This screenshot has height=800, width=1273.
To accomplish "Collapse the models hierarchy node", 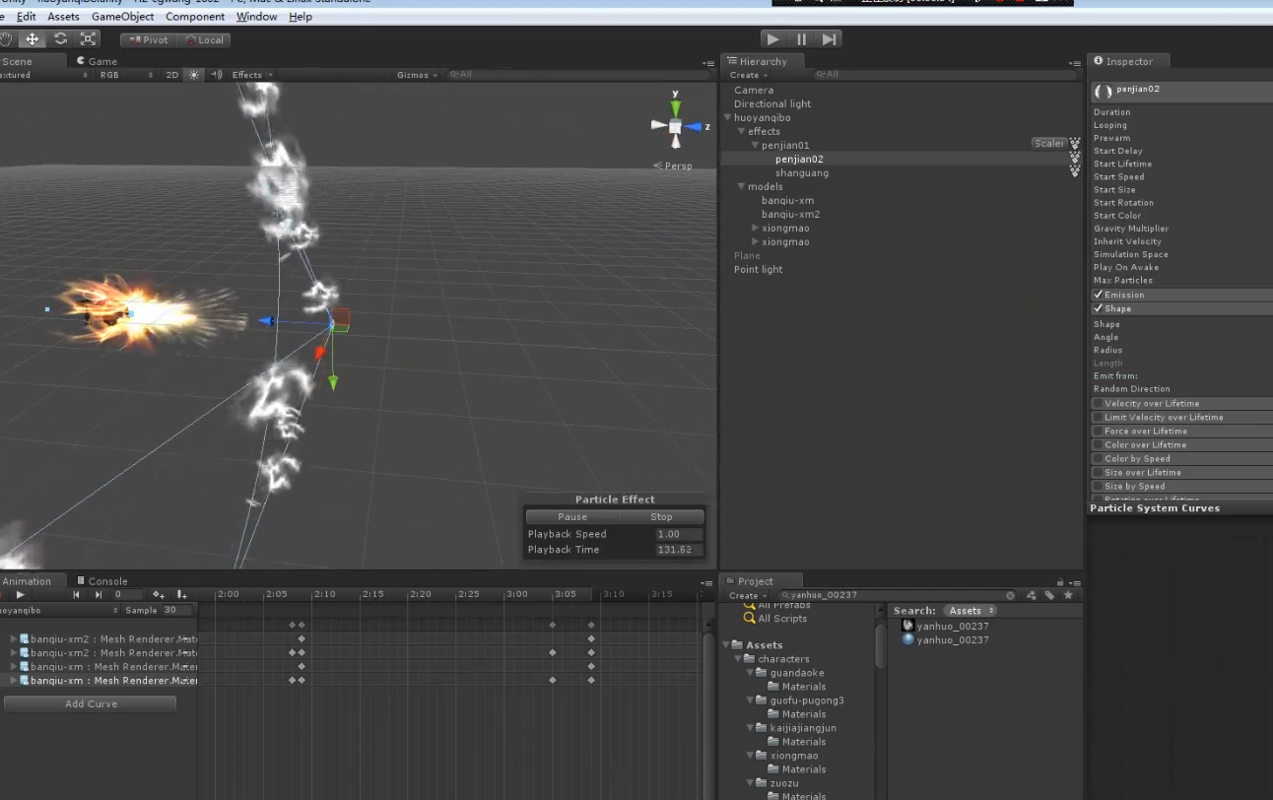I will point(741,187).
